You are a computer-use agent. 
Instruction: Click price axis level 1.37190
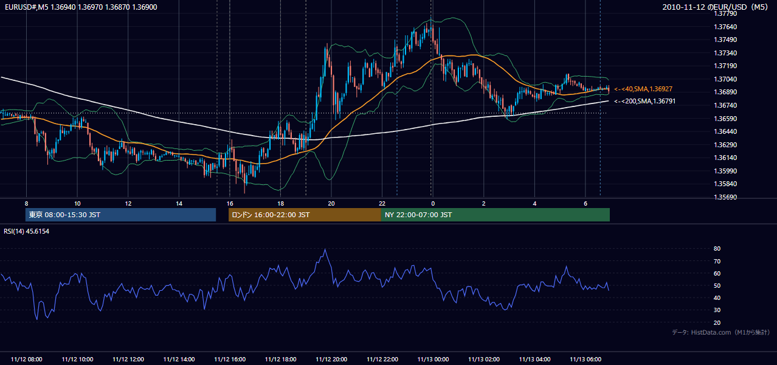pos(726,66)
